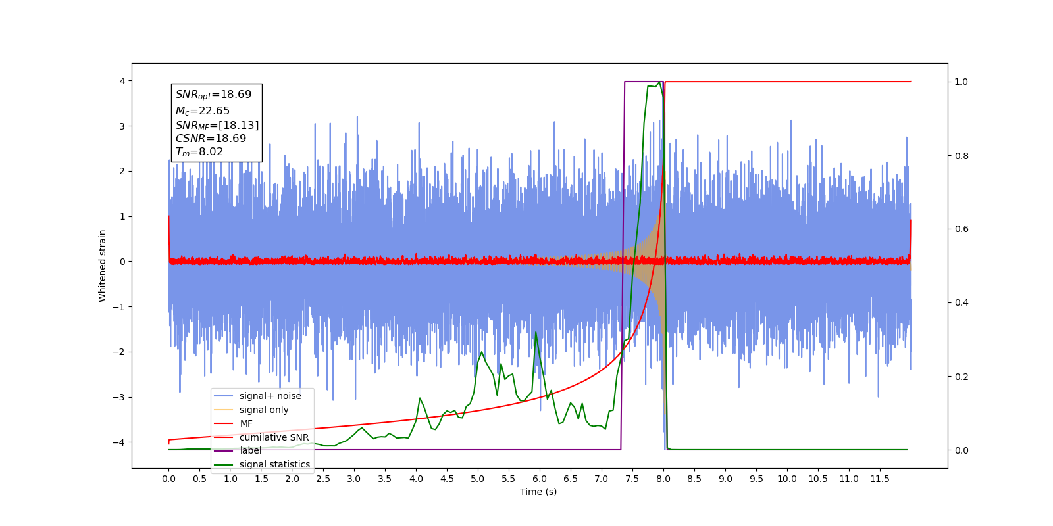Click the left axis tick labeled 4
This screenshot has width=1053, height=526.
122,81
